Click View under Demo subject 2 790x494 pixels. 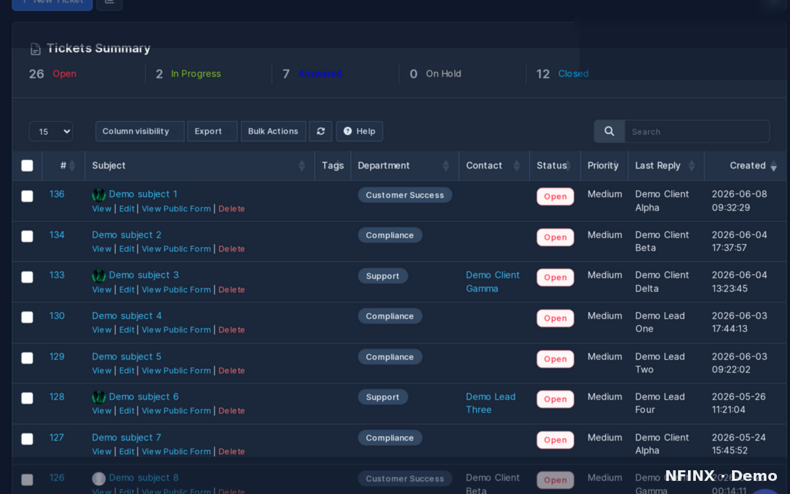[101, 249]
